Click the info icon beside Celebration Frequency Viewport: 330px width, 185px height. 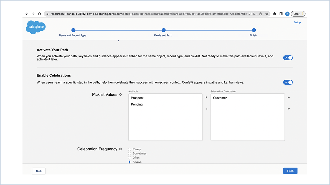[x=120, y=149]
